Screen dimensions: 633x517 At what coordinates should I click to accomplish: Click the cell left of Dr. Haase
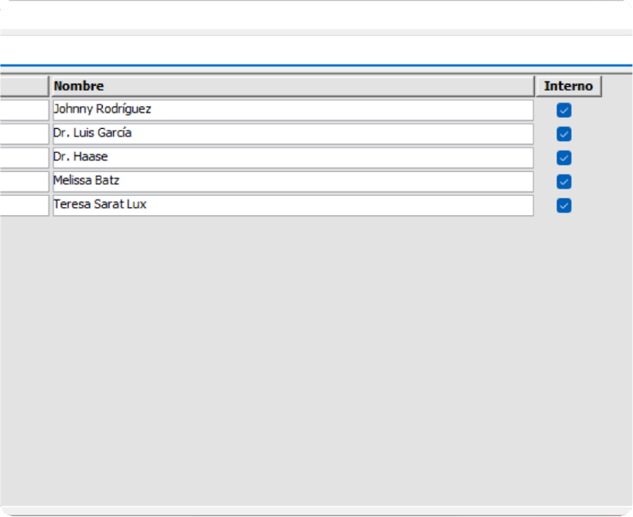24,158
